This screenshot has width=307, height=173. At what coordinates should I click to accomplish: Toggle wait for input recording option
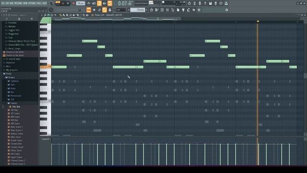[94, 3]
